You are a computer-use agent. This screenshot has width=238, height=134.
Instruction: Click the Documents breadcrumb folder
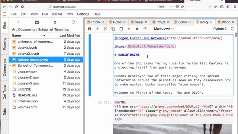click(x=26, y=29)
